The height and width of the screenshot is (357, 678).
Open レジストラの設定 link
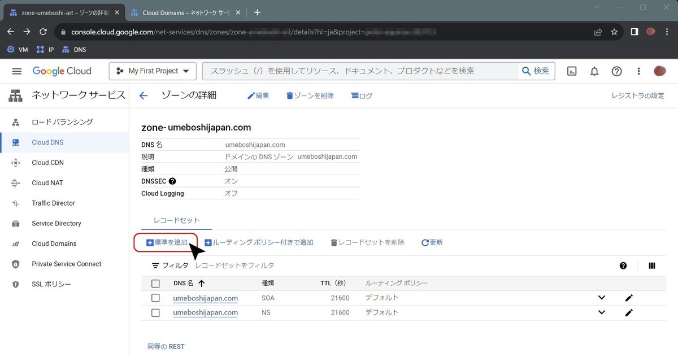click(638, 95)
